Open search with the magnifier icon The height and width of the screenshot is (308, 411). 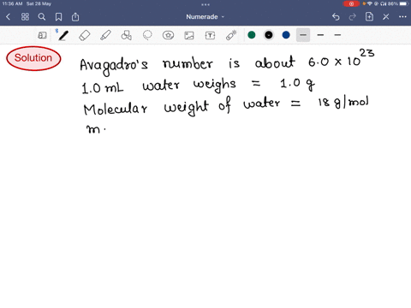pyautogui.click(x=42, y=17)
